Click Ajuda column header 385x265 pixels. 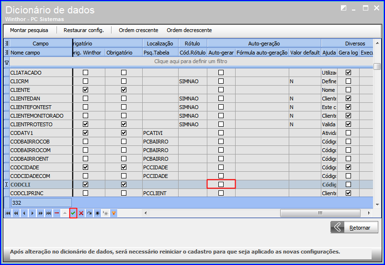[329, 53]
